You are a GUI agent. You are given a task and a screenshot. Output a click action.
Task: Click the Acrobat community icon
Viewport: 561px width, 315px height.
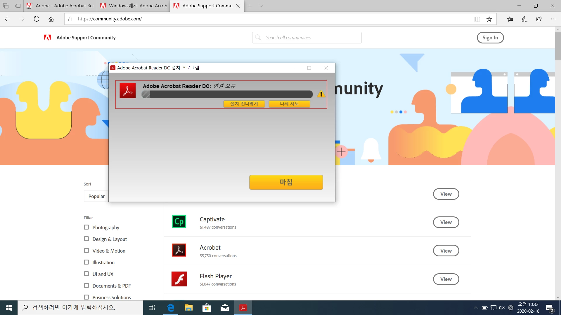click(179, 250)
